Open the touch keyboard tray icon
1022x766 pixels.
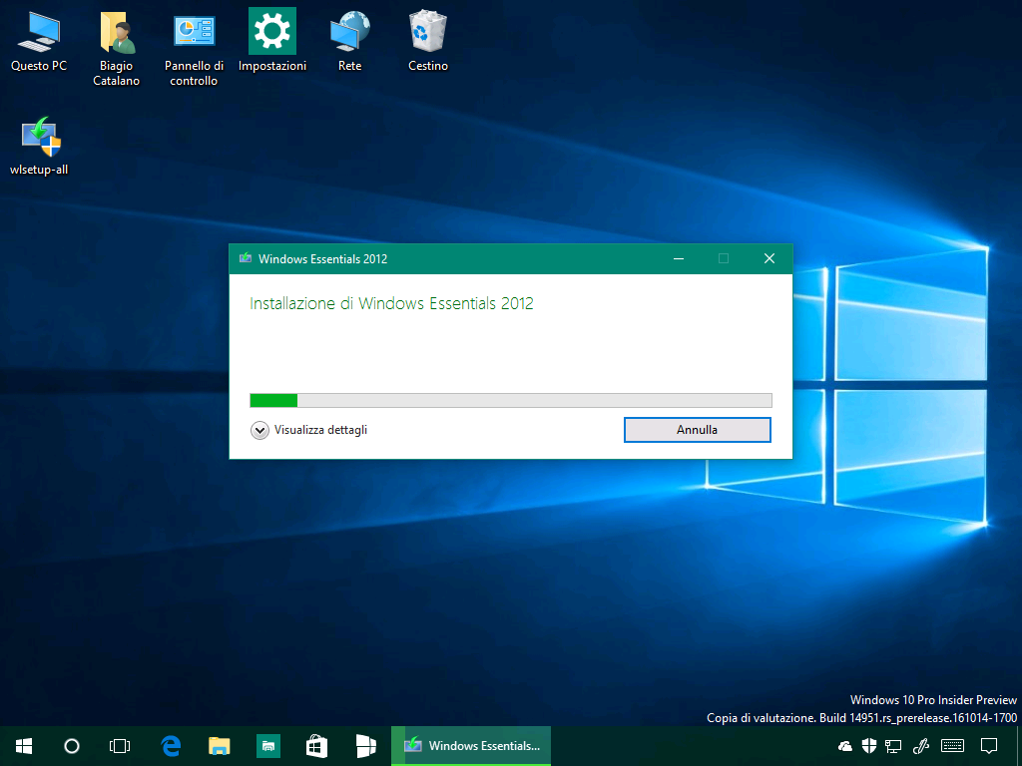pos(953,746)
